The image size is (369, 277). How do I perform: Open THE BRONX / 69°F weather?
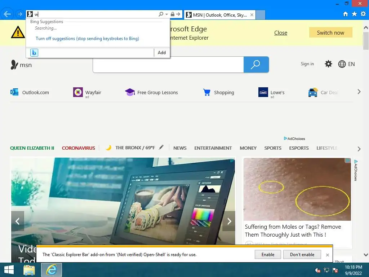point(130,148)
